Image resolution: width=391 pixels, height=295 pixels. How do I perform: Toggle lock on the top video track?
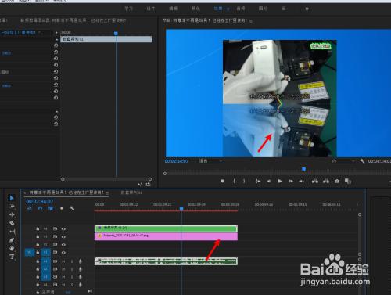click(38, 228)
